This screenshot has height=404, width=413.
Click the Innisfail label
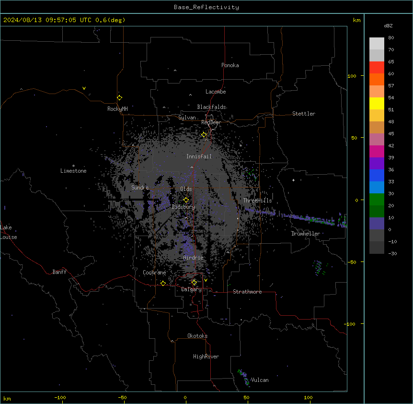[x=199, y=156]
